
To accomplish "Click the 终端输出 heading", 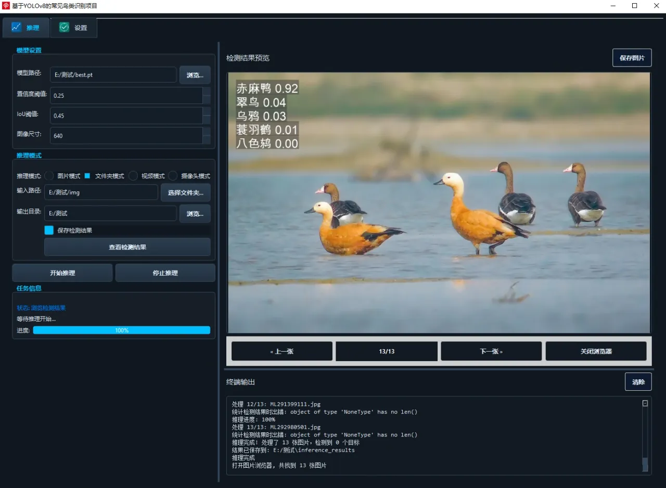I will [x=240, y=382].
